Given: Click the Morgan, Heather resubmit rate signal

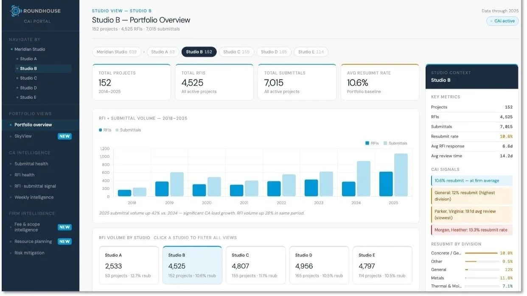Looking at the screenshot, I should tap(472, 230).
